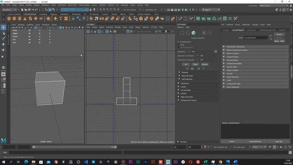This screenshot has width=293, height=165.
Task: Click the time range slider bar
Action: [75, 147]
